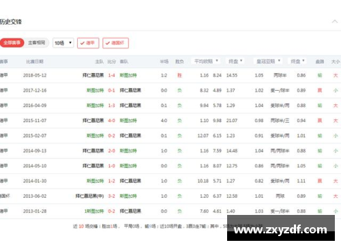Open home team 斯图加特 in 2017-12-16 row
The width and height of the screenshot is (341, 247).
95,90
